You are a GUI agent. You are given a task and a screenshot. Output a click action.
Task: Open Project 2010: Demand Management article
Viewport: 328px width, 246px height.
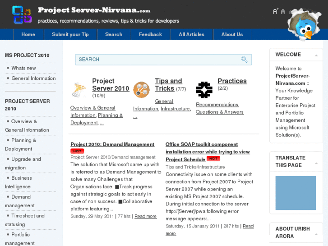[112, 144]
